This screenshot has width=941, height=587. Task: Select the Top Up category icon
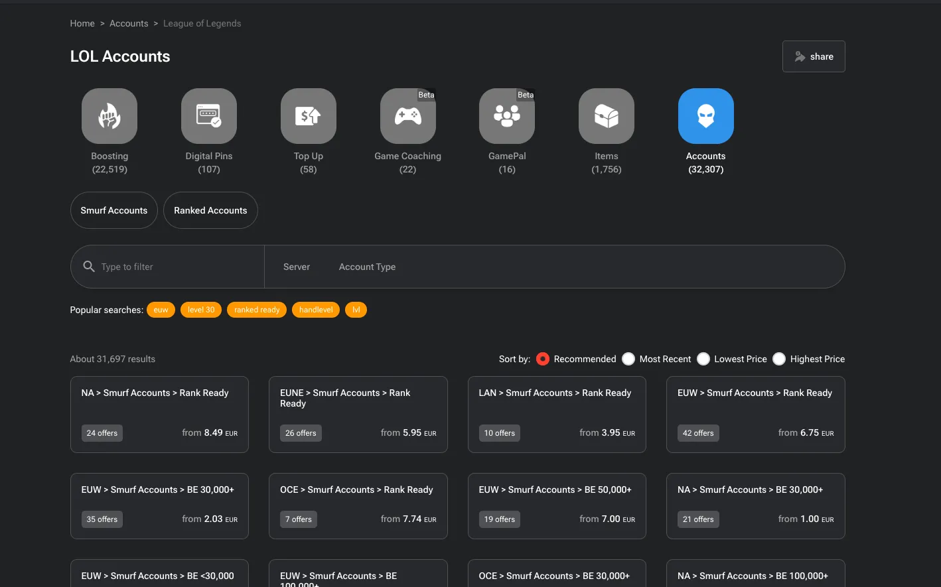[x=309, y=116]
